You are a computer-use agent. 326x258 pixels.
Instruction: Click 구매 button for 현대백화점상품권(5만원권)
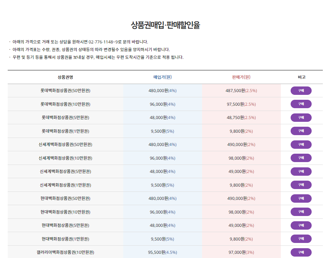tap(301, 225)
